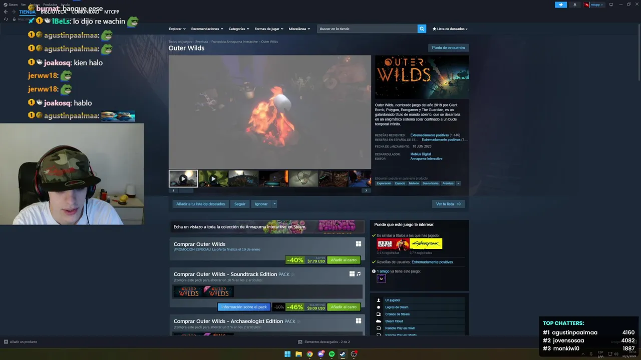Viewport: 641px width, 360px height.
Task: Add Soundtrack Edition to cart
Action: pos(344,307)
